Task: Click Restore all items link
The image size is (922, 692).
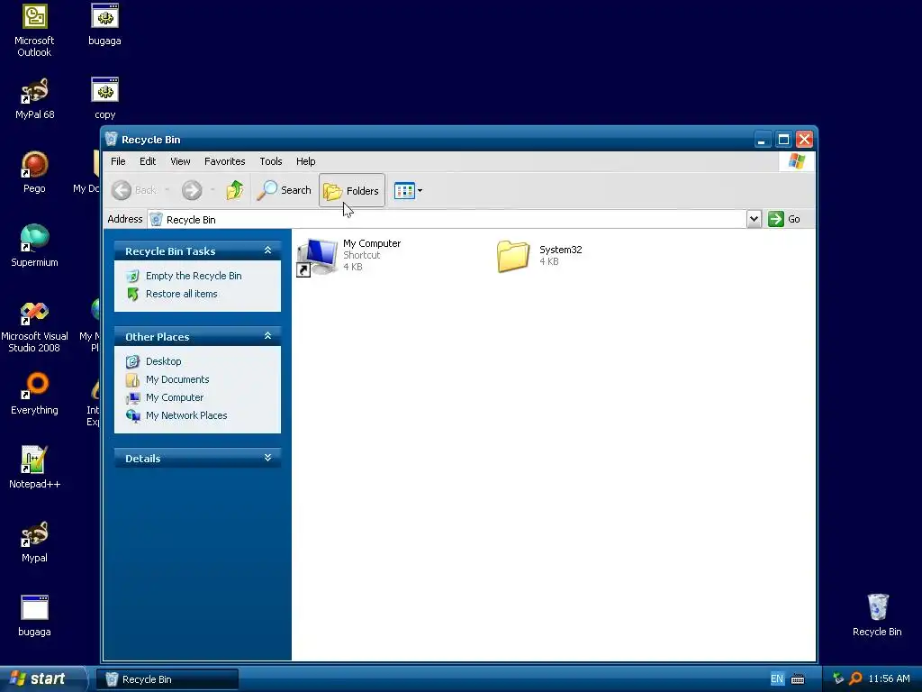Action: tap(181, 294)
